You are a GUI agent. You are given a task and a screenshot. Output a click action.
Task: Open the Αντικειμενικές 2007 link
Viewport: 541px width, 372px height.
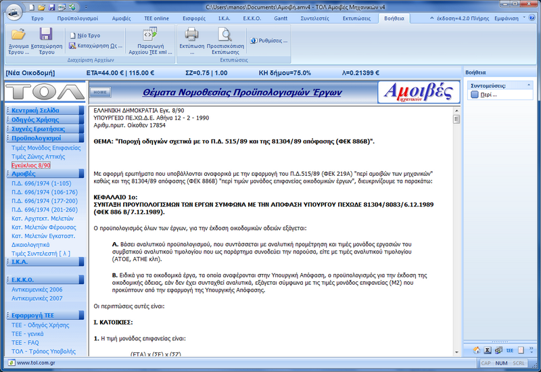click(37, 298)
